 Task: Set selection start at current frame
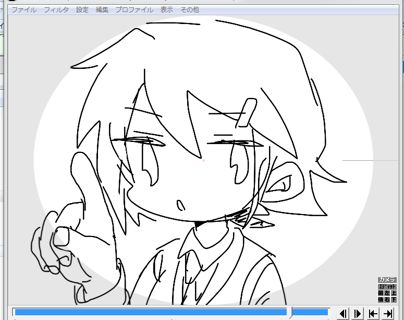[x=373, y=313]
